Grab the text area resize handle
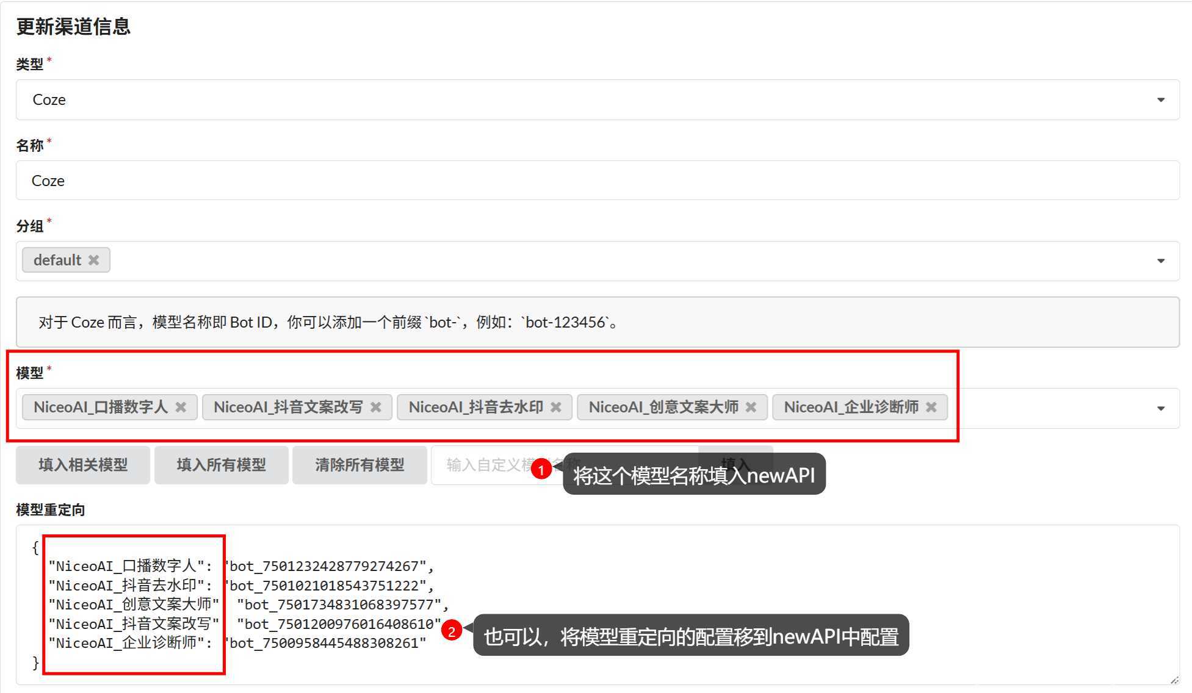The height and width of the screenshot is (693, 1192). pyautogui.click(x=1174, y=679)
